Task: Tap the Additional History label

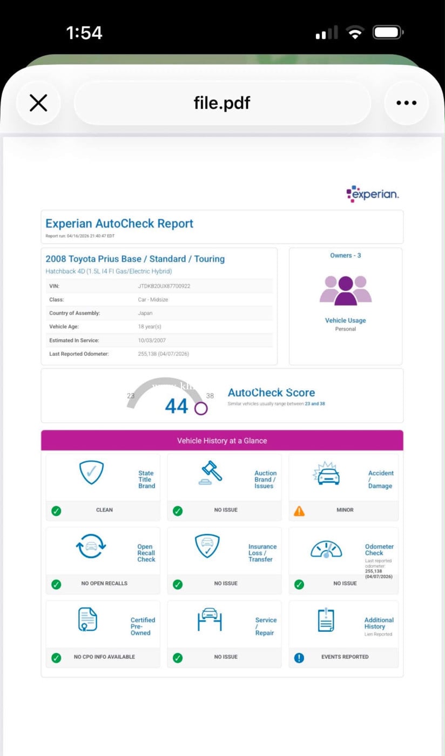Action: [x=379, y=623]
